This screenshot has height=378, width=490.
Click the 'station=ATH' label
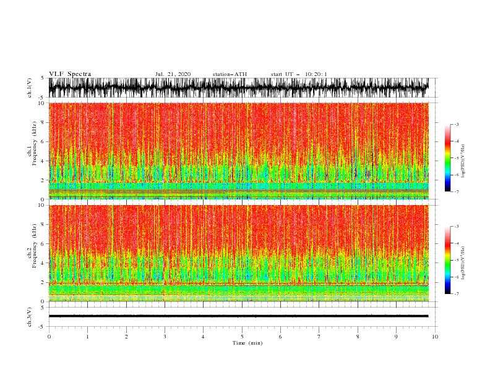click(x=230, y=74)
